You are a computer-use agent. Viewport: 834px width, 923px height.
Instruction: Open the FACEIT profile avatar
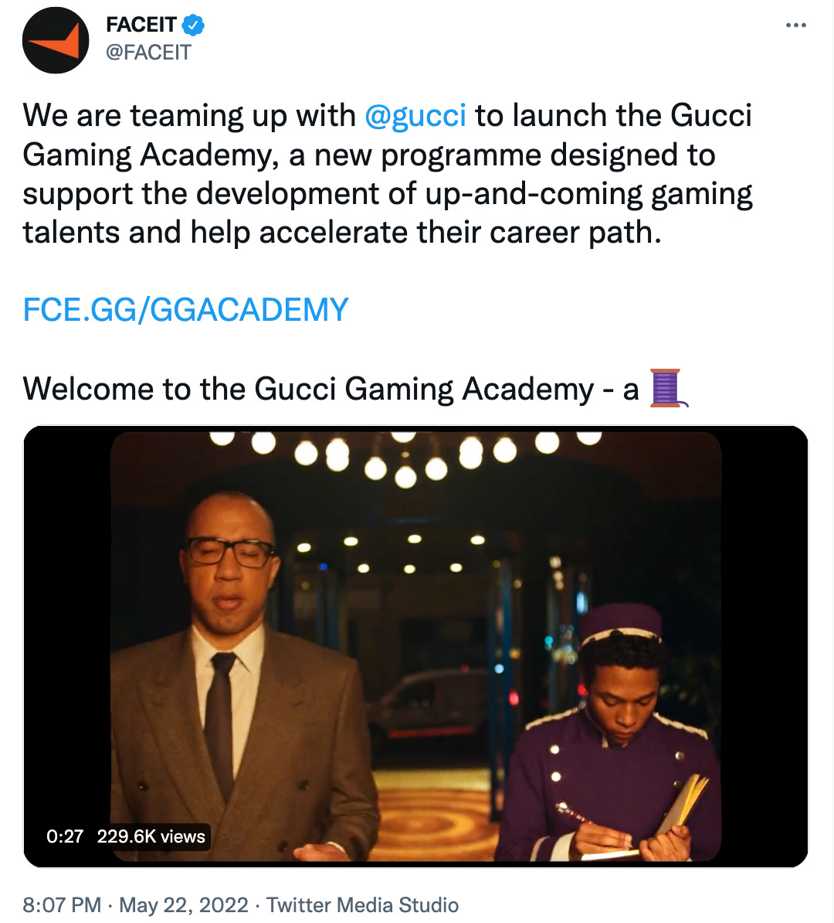pos(56,40)
